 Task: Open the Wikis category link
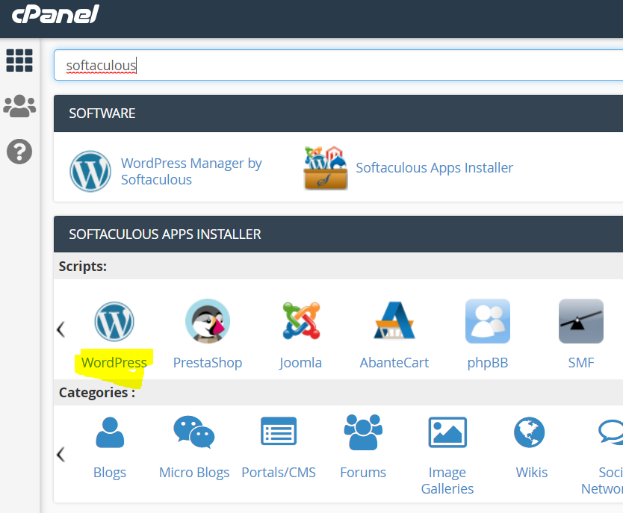tap(532, 473)
